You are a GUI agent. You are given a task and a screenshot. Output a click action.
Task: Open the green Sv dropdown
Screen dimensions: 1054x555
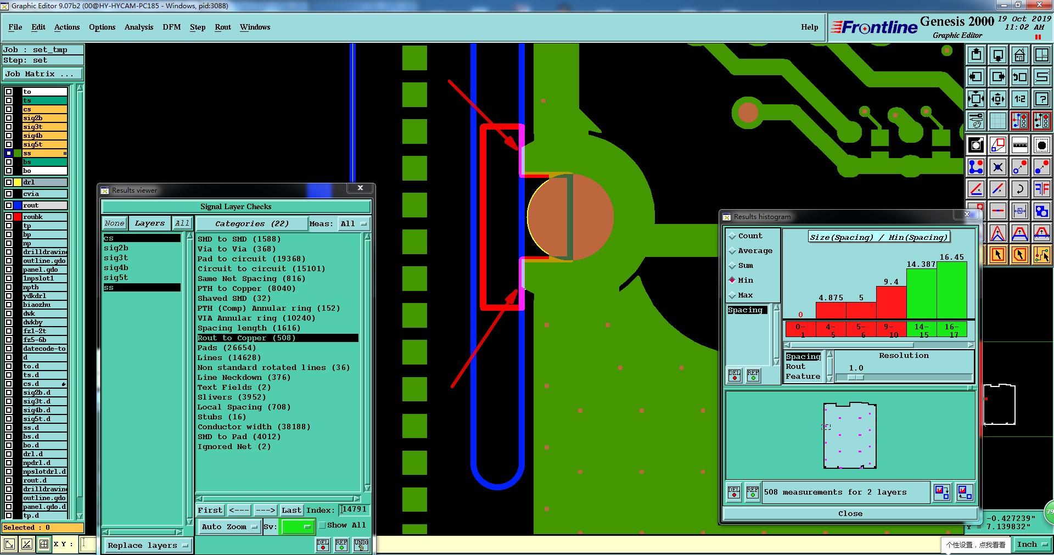[297, 527]
